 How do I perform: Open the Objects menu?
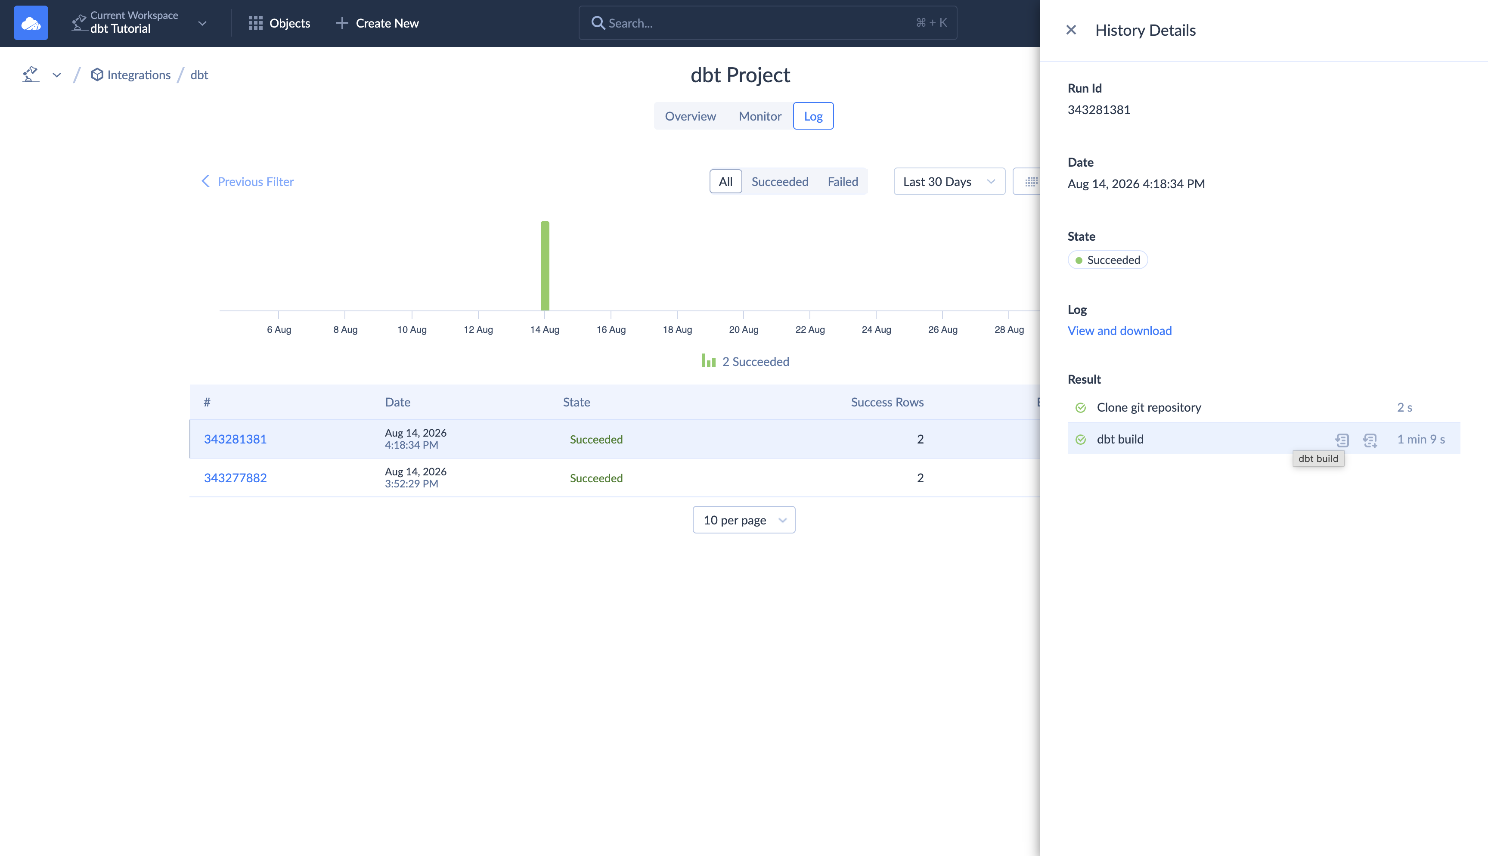click(279, 23)
